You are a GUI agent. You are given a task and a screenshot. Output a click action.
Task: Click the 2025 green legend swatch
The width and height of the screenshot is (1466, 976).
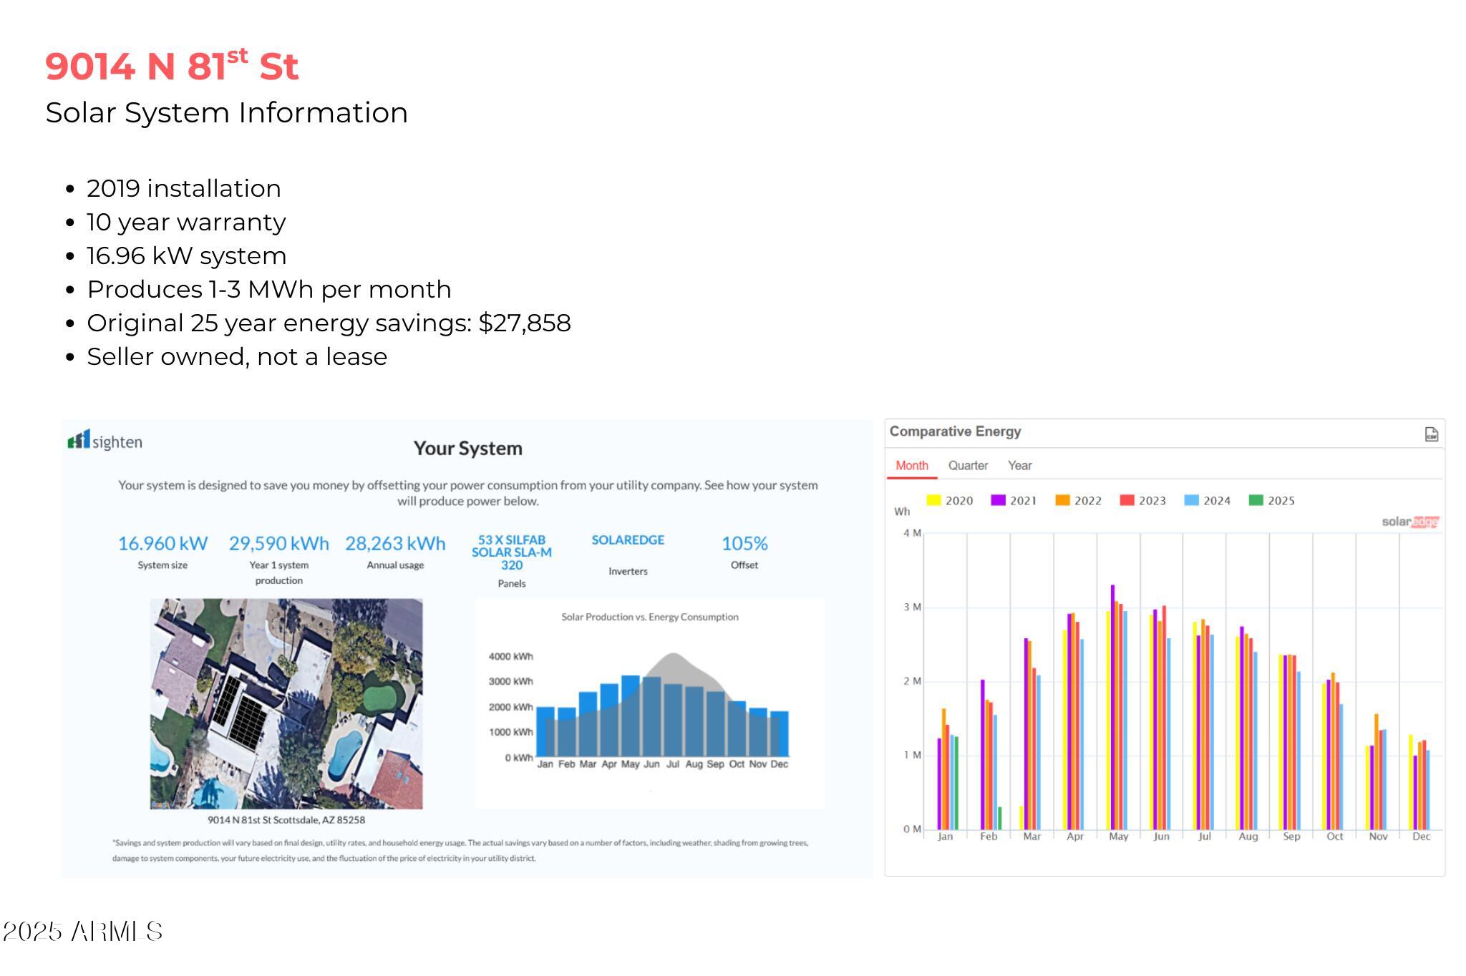click(x=1256, y=500)
